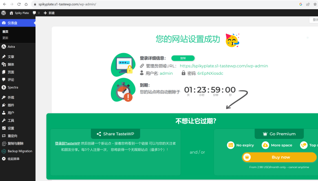This screenshot has width=318, height=181.
Task: Open the WordPress logo menu
Action: (x=3, y=13)
